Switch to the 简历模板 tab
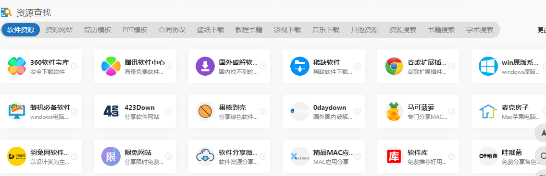Screen dimensions: 546x176 98,30
